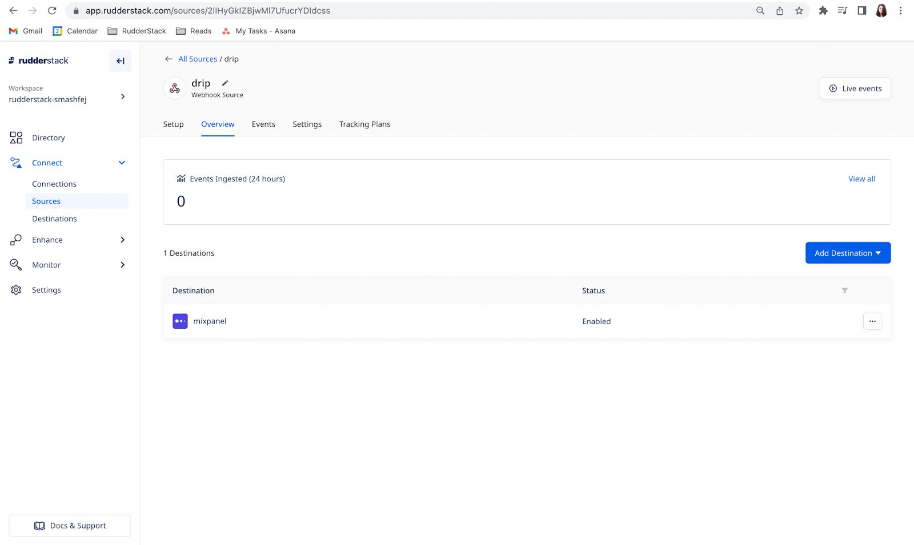Click the Connect sidebar icon
Screen dimensions: 914x545
coord(16,163)
